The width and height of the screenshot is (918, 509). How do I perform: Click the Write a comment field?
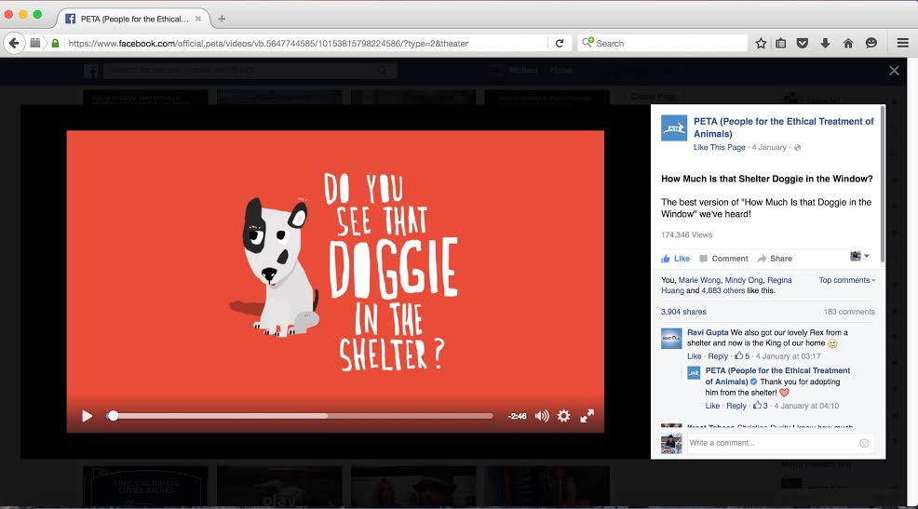[781, 443]
